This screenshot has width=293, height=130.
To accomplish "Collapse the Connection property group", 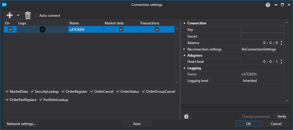I will coord(184,23).
